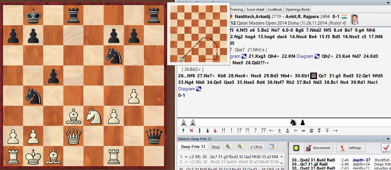Click the zoom in magnifier for engine

[228, 147]
